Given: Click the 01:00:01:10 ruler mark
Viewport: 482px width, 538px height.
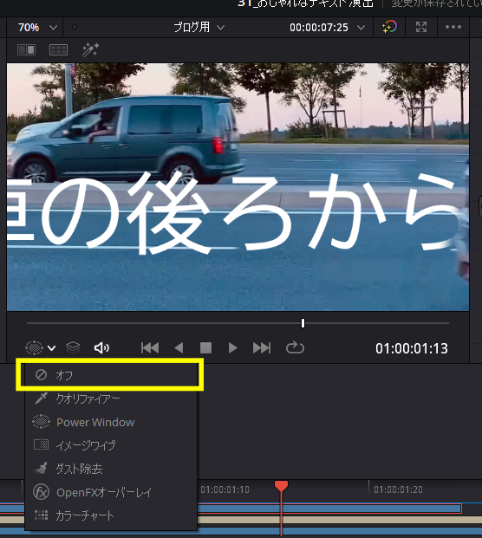Looking at the screenshot, I should 225,489.
